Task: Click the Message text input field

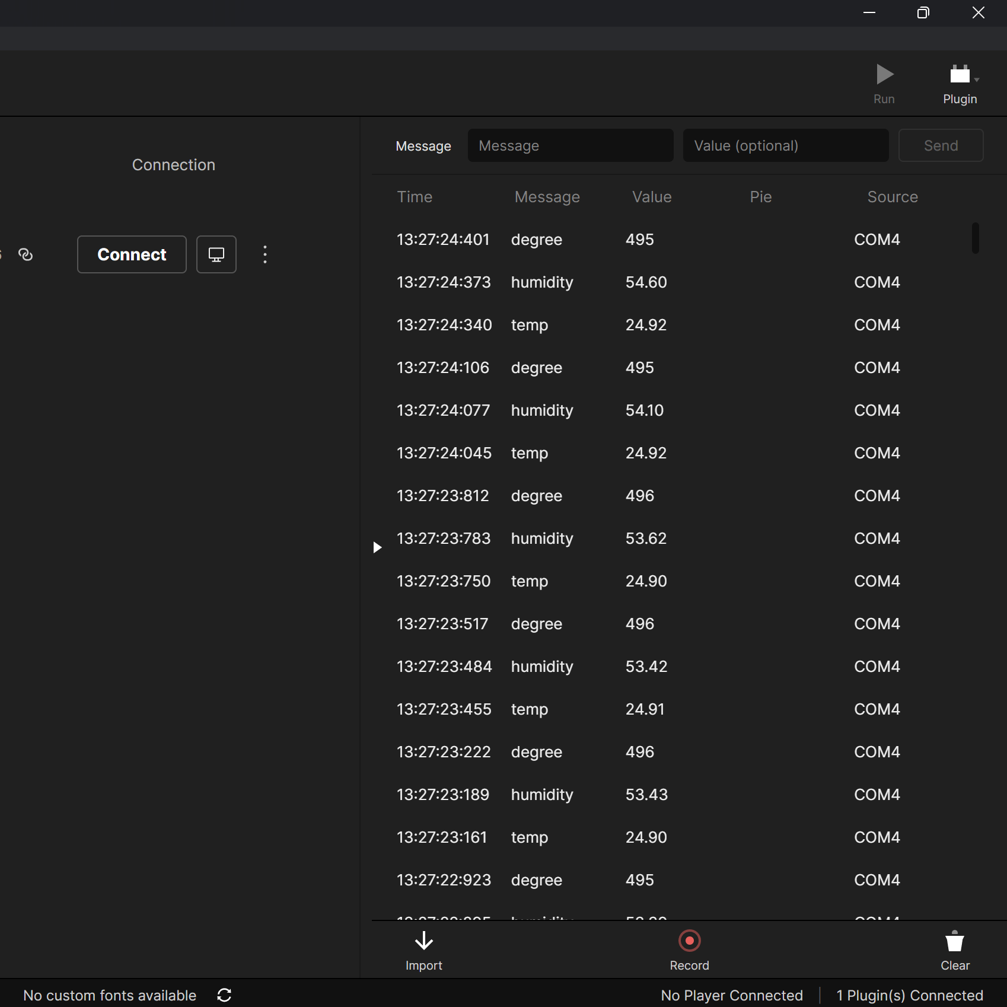Action: [571, 146]
